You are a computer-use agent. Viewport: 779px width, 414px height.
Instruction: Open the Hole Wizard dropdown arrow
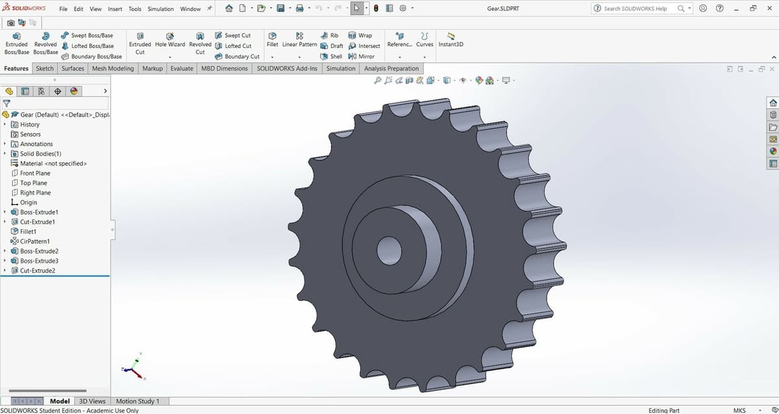[169, 57]
